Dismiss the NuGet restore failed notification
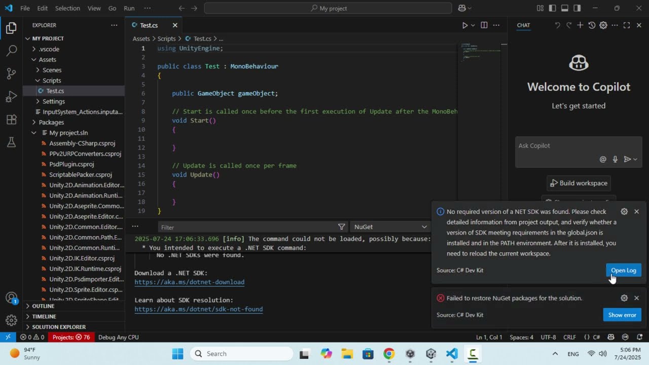The height and width of the screenshot is (365, 649). [x=637, y=298]
